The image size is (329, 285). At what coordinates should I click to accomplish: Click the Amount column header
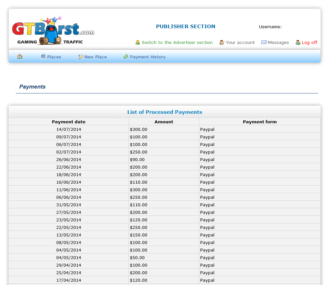pos(164,122)
